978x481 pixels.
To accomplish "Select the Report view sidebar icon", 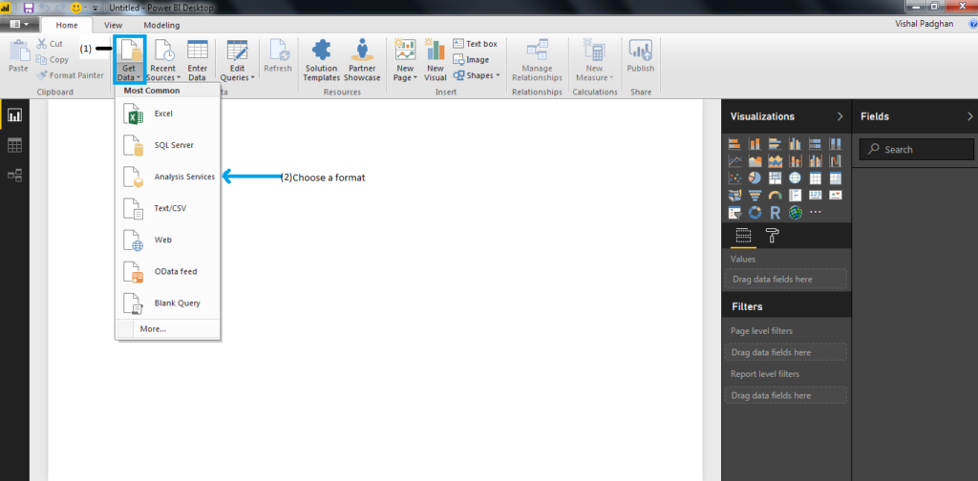I will coord(14,115).
